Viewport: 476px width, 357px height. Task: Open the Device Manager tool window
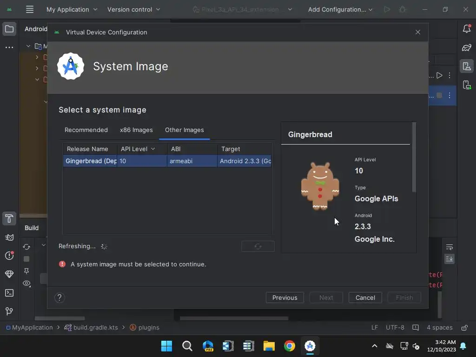[467, 66]
